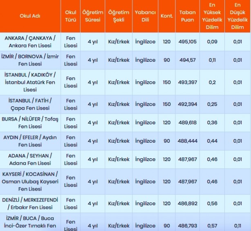Image resolution: width=251 pixels, height=231 pixels.
Task: Choose the Tofaş Fen Lisesi entry
Action: pos(30,123)
